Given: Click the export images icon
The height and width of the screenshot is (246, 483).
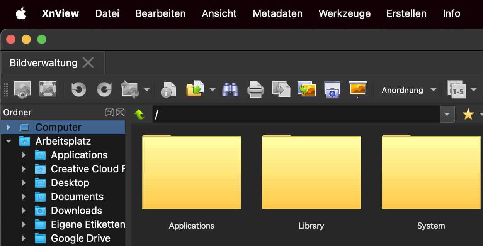Looking at the screenshot, I should click(x=307, y=89).
